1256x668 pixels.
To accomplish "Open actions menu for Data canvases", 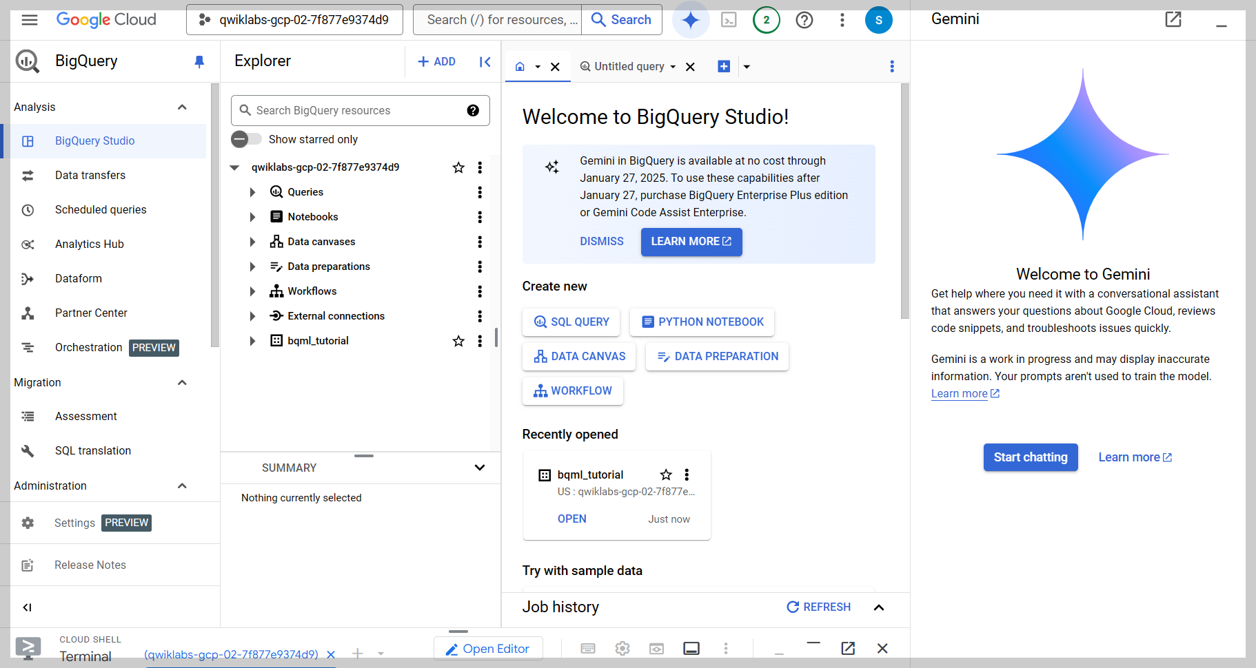I will (480, 242).
